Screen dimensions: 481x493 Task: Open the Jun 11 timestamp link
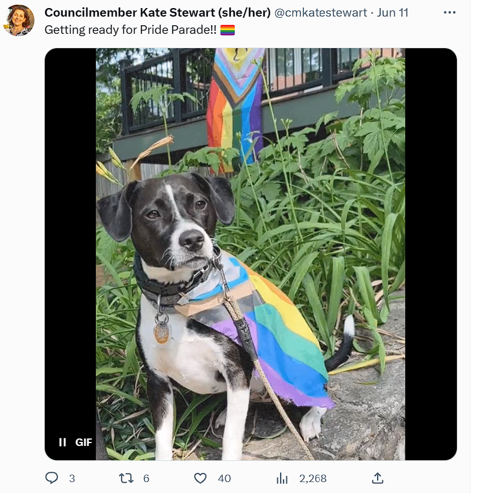393,13
